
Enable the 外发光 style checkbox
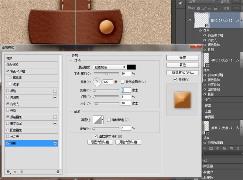7,136
